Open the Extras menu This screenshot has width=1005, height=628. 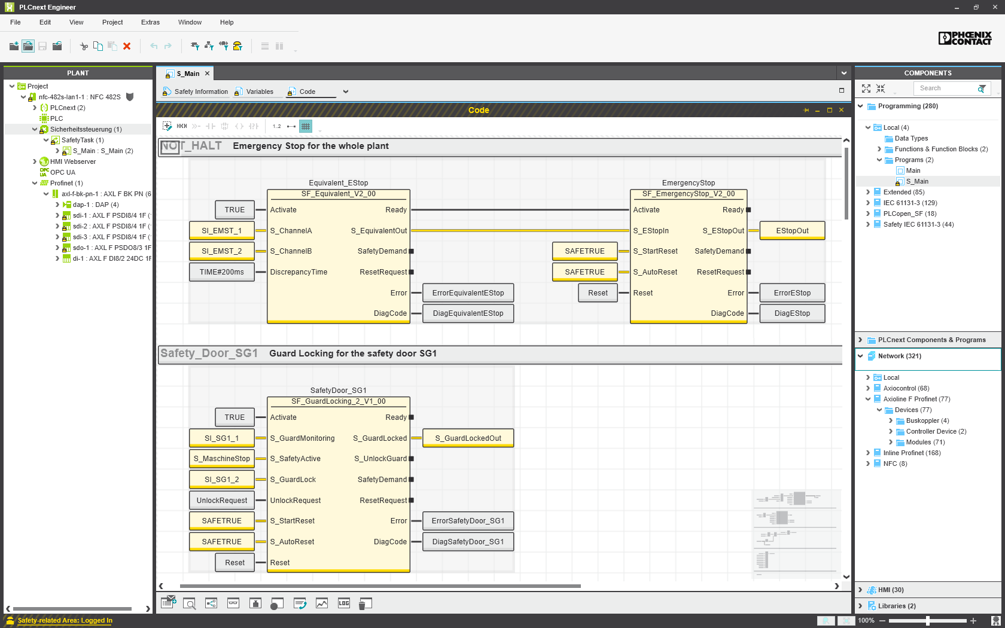150,22
